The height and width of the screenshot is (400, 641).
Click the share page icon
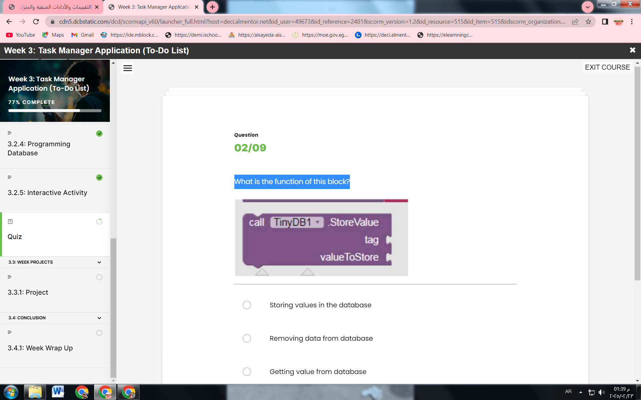(575, 22)
